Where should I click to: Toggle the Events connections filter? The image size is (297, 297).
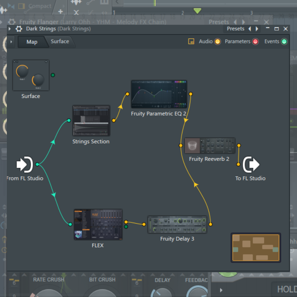click(284, 42)
